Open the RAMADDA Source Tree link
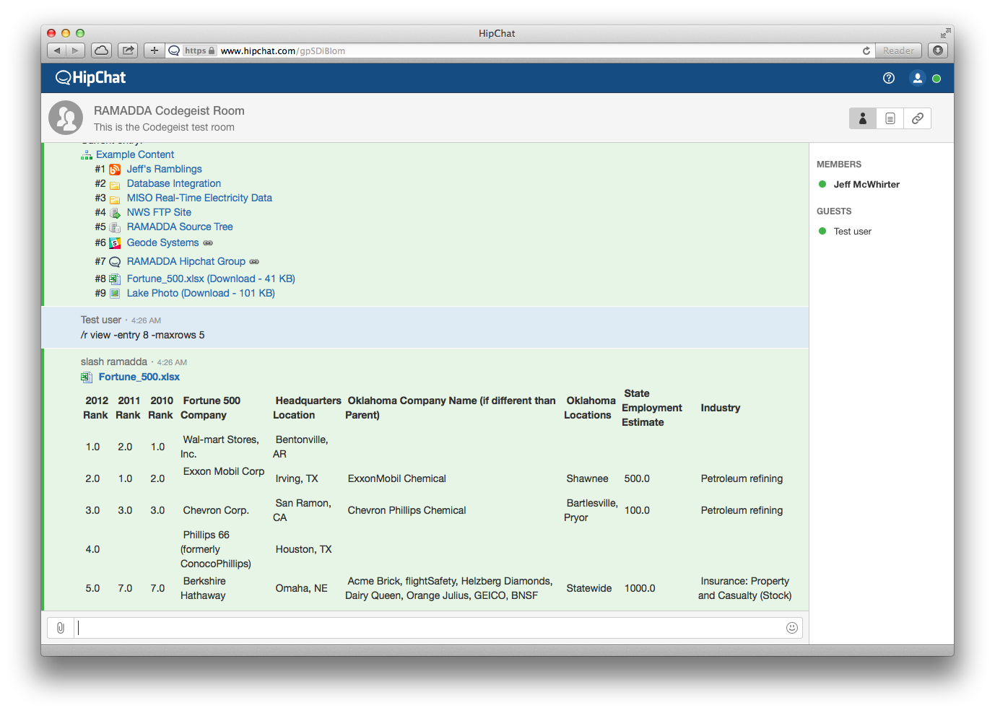This screenshot has height=713, width=995. pos(180,227)
